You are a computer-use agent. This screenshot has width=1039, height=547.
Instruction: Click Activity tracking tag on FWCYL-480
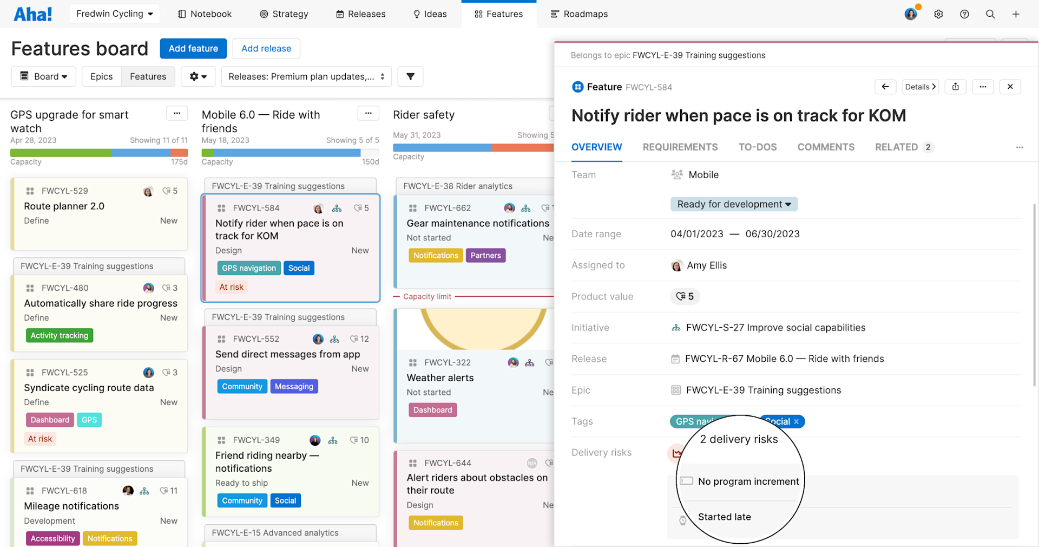[x=60, y=336]
